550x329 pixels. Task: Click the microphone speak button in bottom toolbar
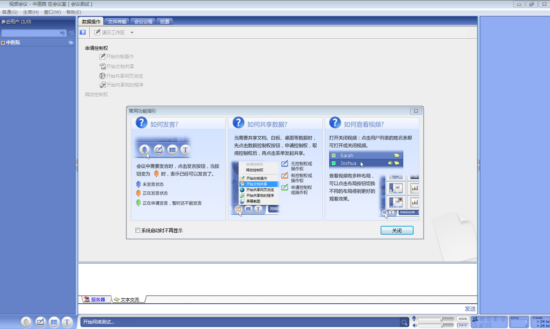(26, 322)
